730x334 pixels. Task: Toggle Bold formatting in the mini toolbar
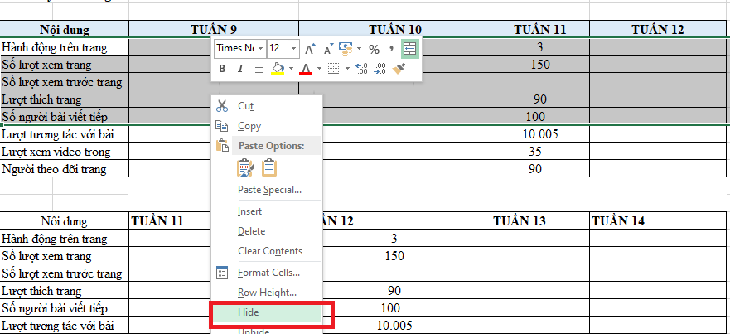pyautogui.click(x=222, y=69)
